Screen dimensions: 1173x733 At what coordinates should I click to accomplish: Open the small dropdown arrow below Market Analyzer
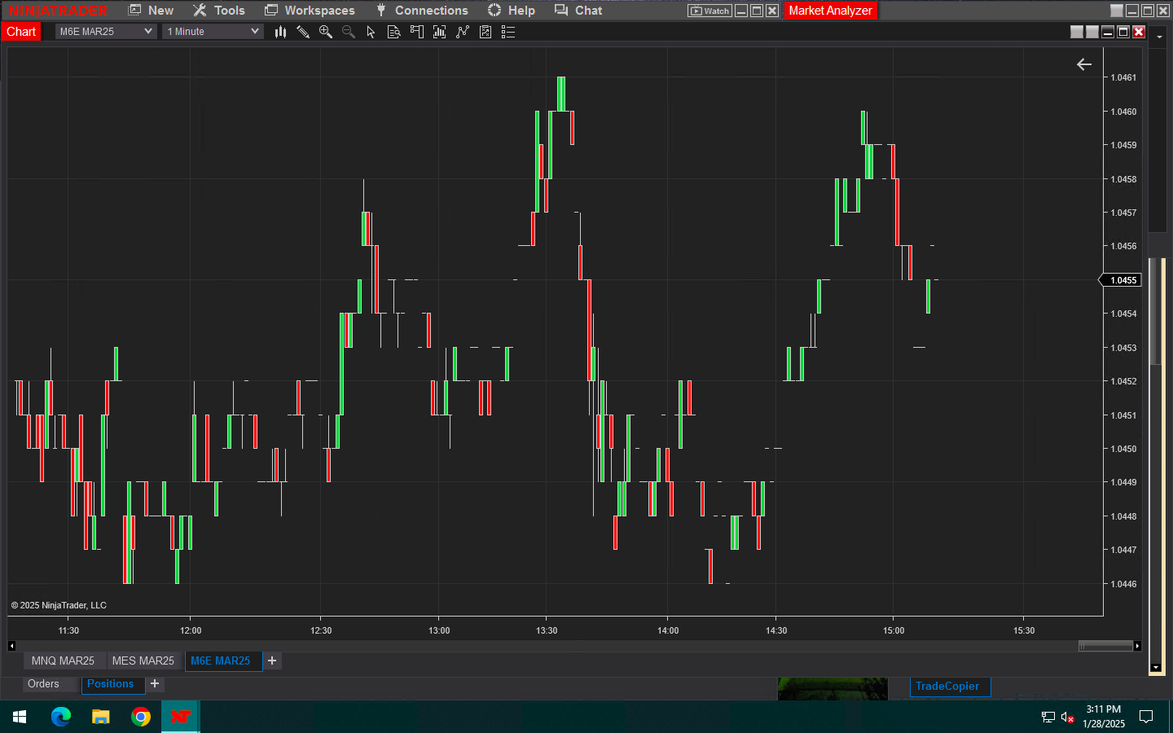1159,37
